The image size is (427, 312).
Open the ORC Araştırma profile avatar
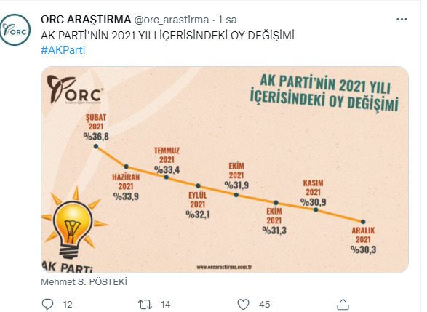point(15,30)
